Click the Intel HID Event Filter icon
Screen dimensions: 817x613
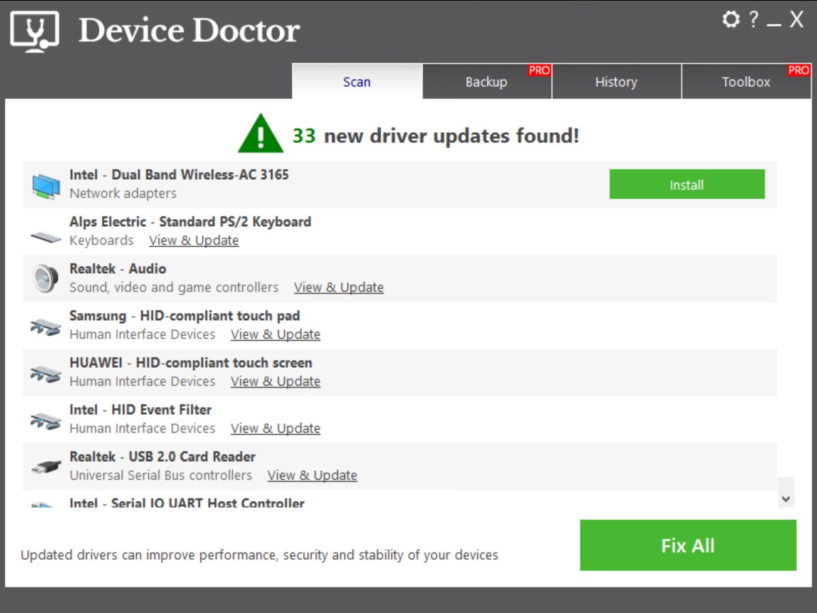click(46, 420)
